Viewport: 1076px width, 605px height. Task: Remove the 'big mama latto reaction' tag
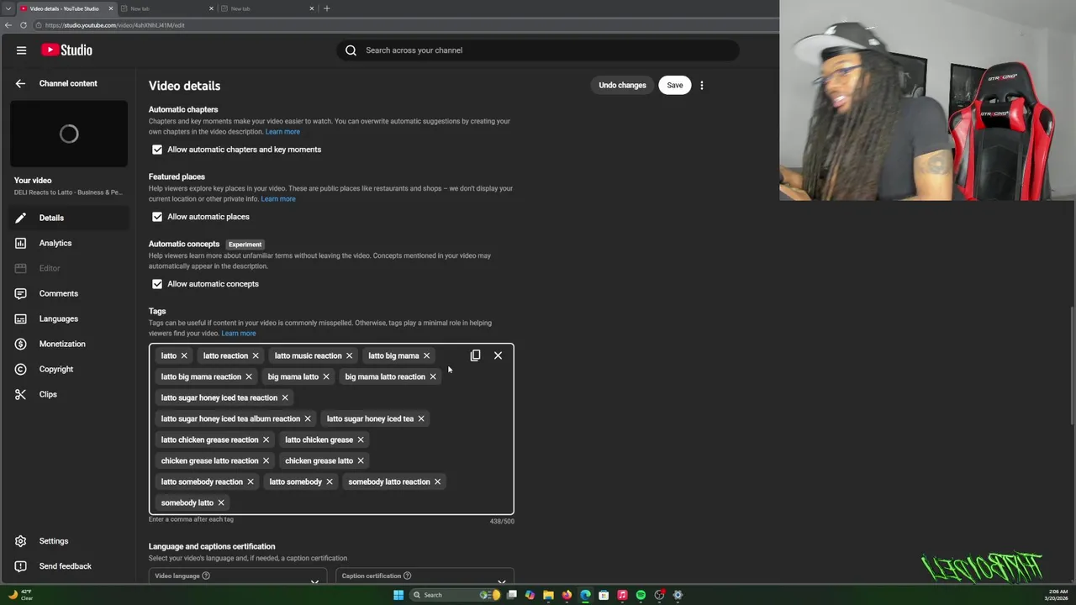point(433,376)
